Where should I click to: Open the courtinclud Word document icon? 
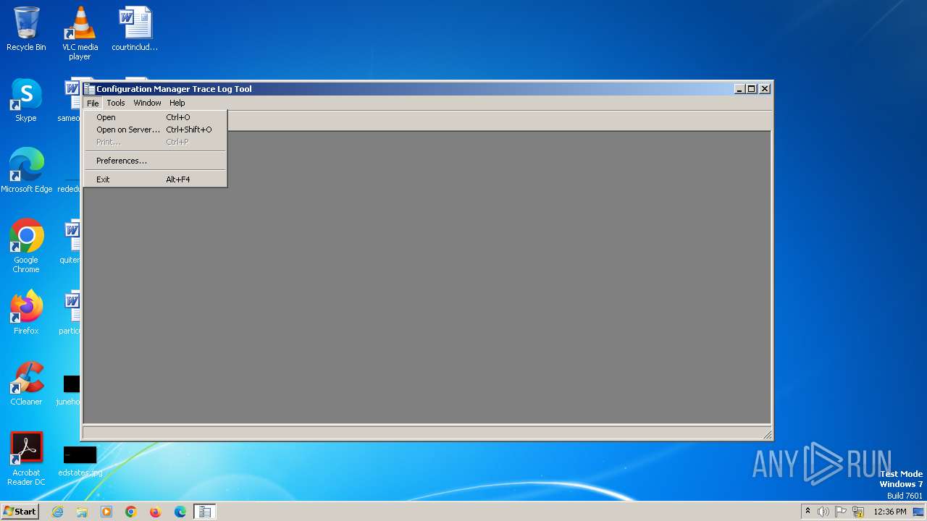click(135, 29)
